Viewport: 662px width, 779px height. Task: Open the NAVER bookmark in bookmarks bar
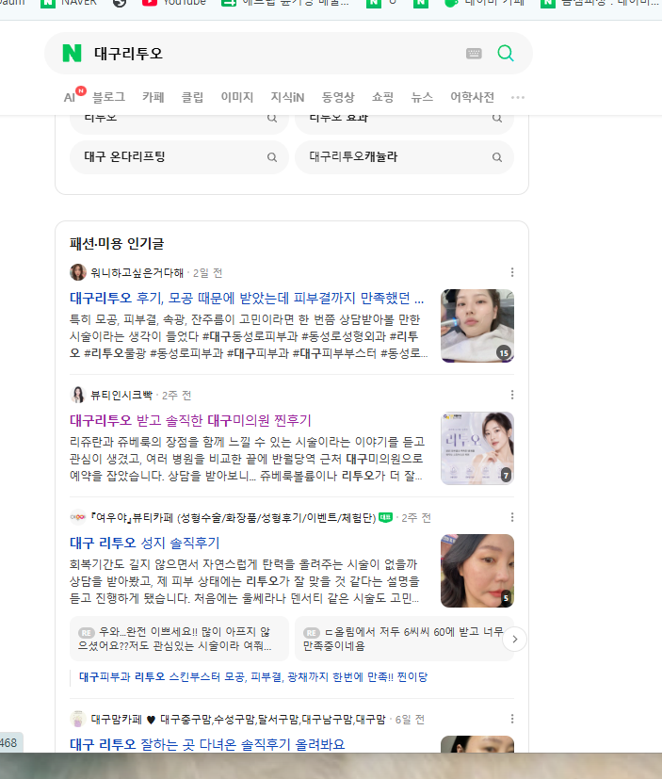tap(69, 3)
